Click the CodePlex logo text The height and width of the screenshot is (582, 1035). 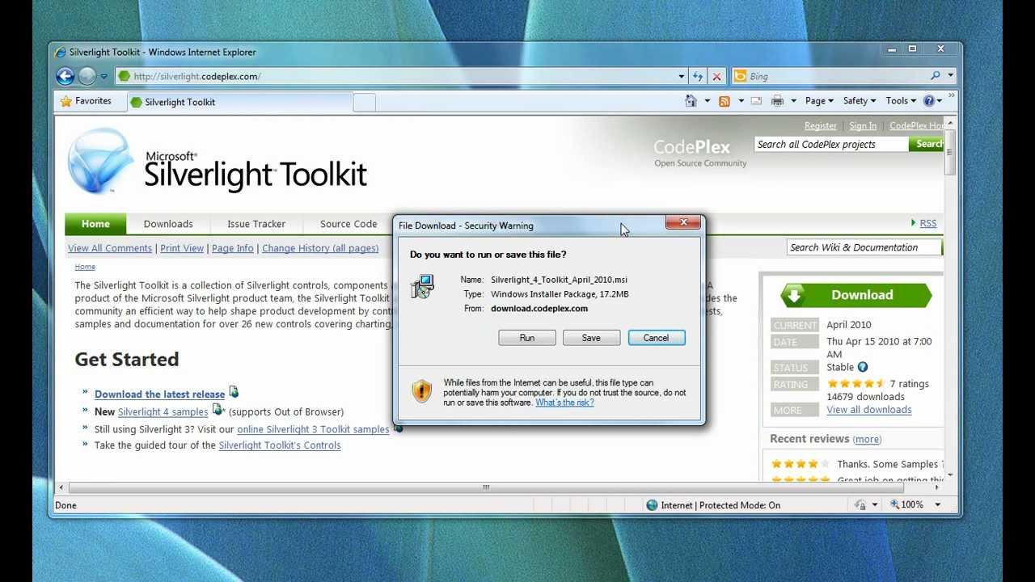(691, 147)
